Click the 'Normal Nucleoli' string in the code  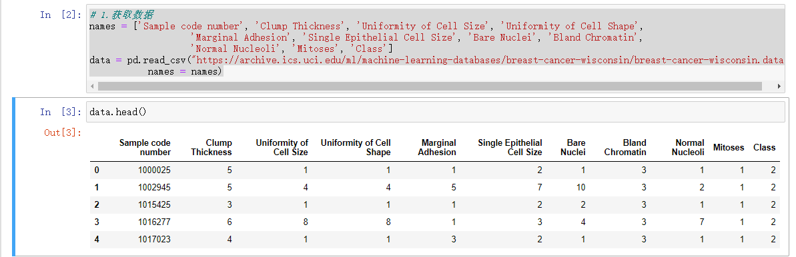pyautogui.click(x=237, y=49)
